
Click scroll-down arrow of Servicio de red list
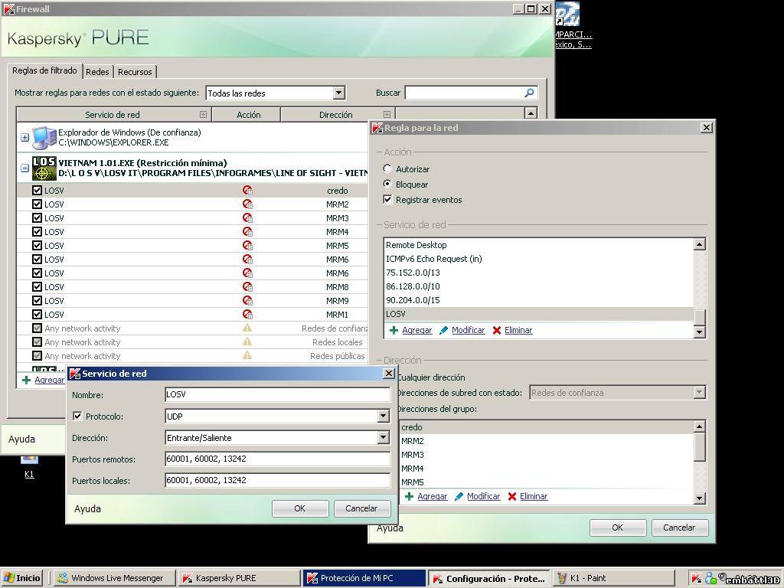(x=700, y=332)
